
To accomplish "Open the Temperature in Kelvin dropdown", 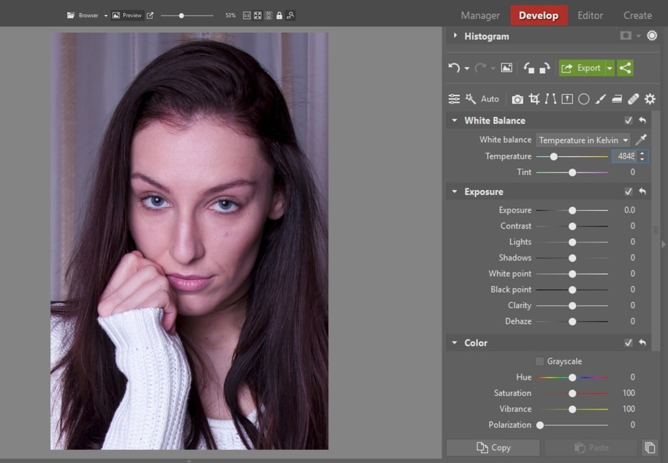I will pyautogui.click(x=582, y=139).
